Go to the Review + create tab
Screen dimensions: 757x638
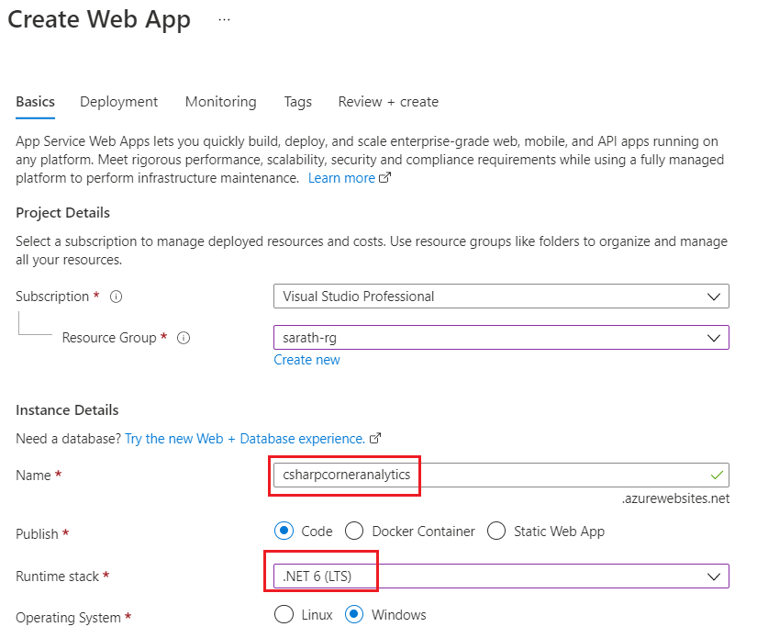coord(388,102)
